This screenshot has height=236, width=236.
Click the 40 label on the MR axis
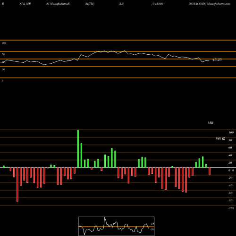[x=230, y=155]
